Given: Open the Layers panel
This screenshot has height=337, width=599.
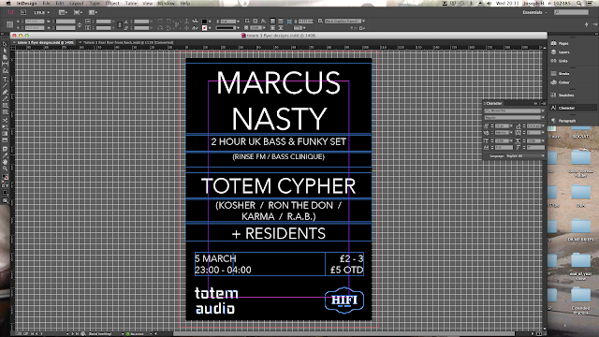Looking at the screenshot, I should [x=561, y=52].
